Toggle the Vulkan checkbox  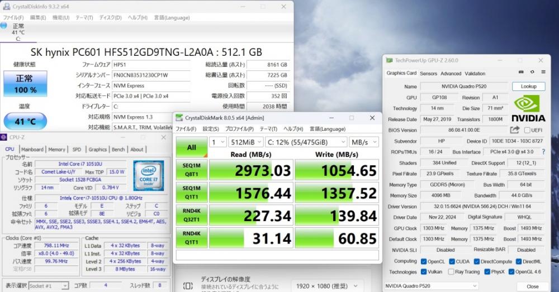[424, 272]
